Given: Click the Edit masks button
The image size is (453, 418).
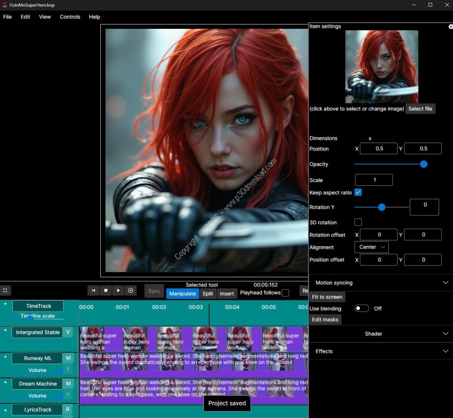Looking at the screenshot, I should [x=325, y=320].
